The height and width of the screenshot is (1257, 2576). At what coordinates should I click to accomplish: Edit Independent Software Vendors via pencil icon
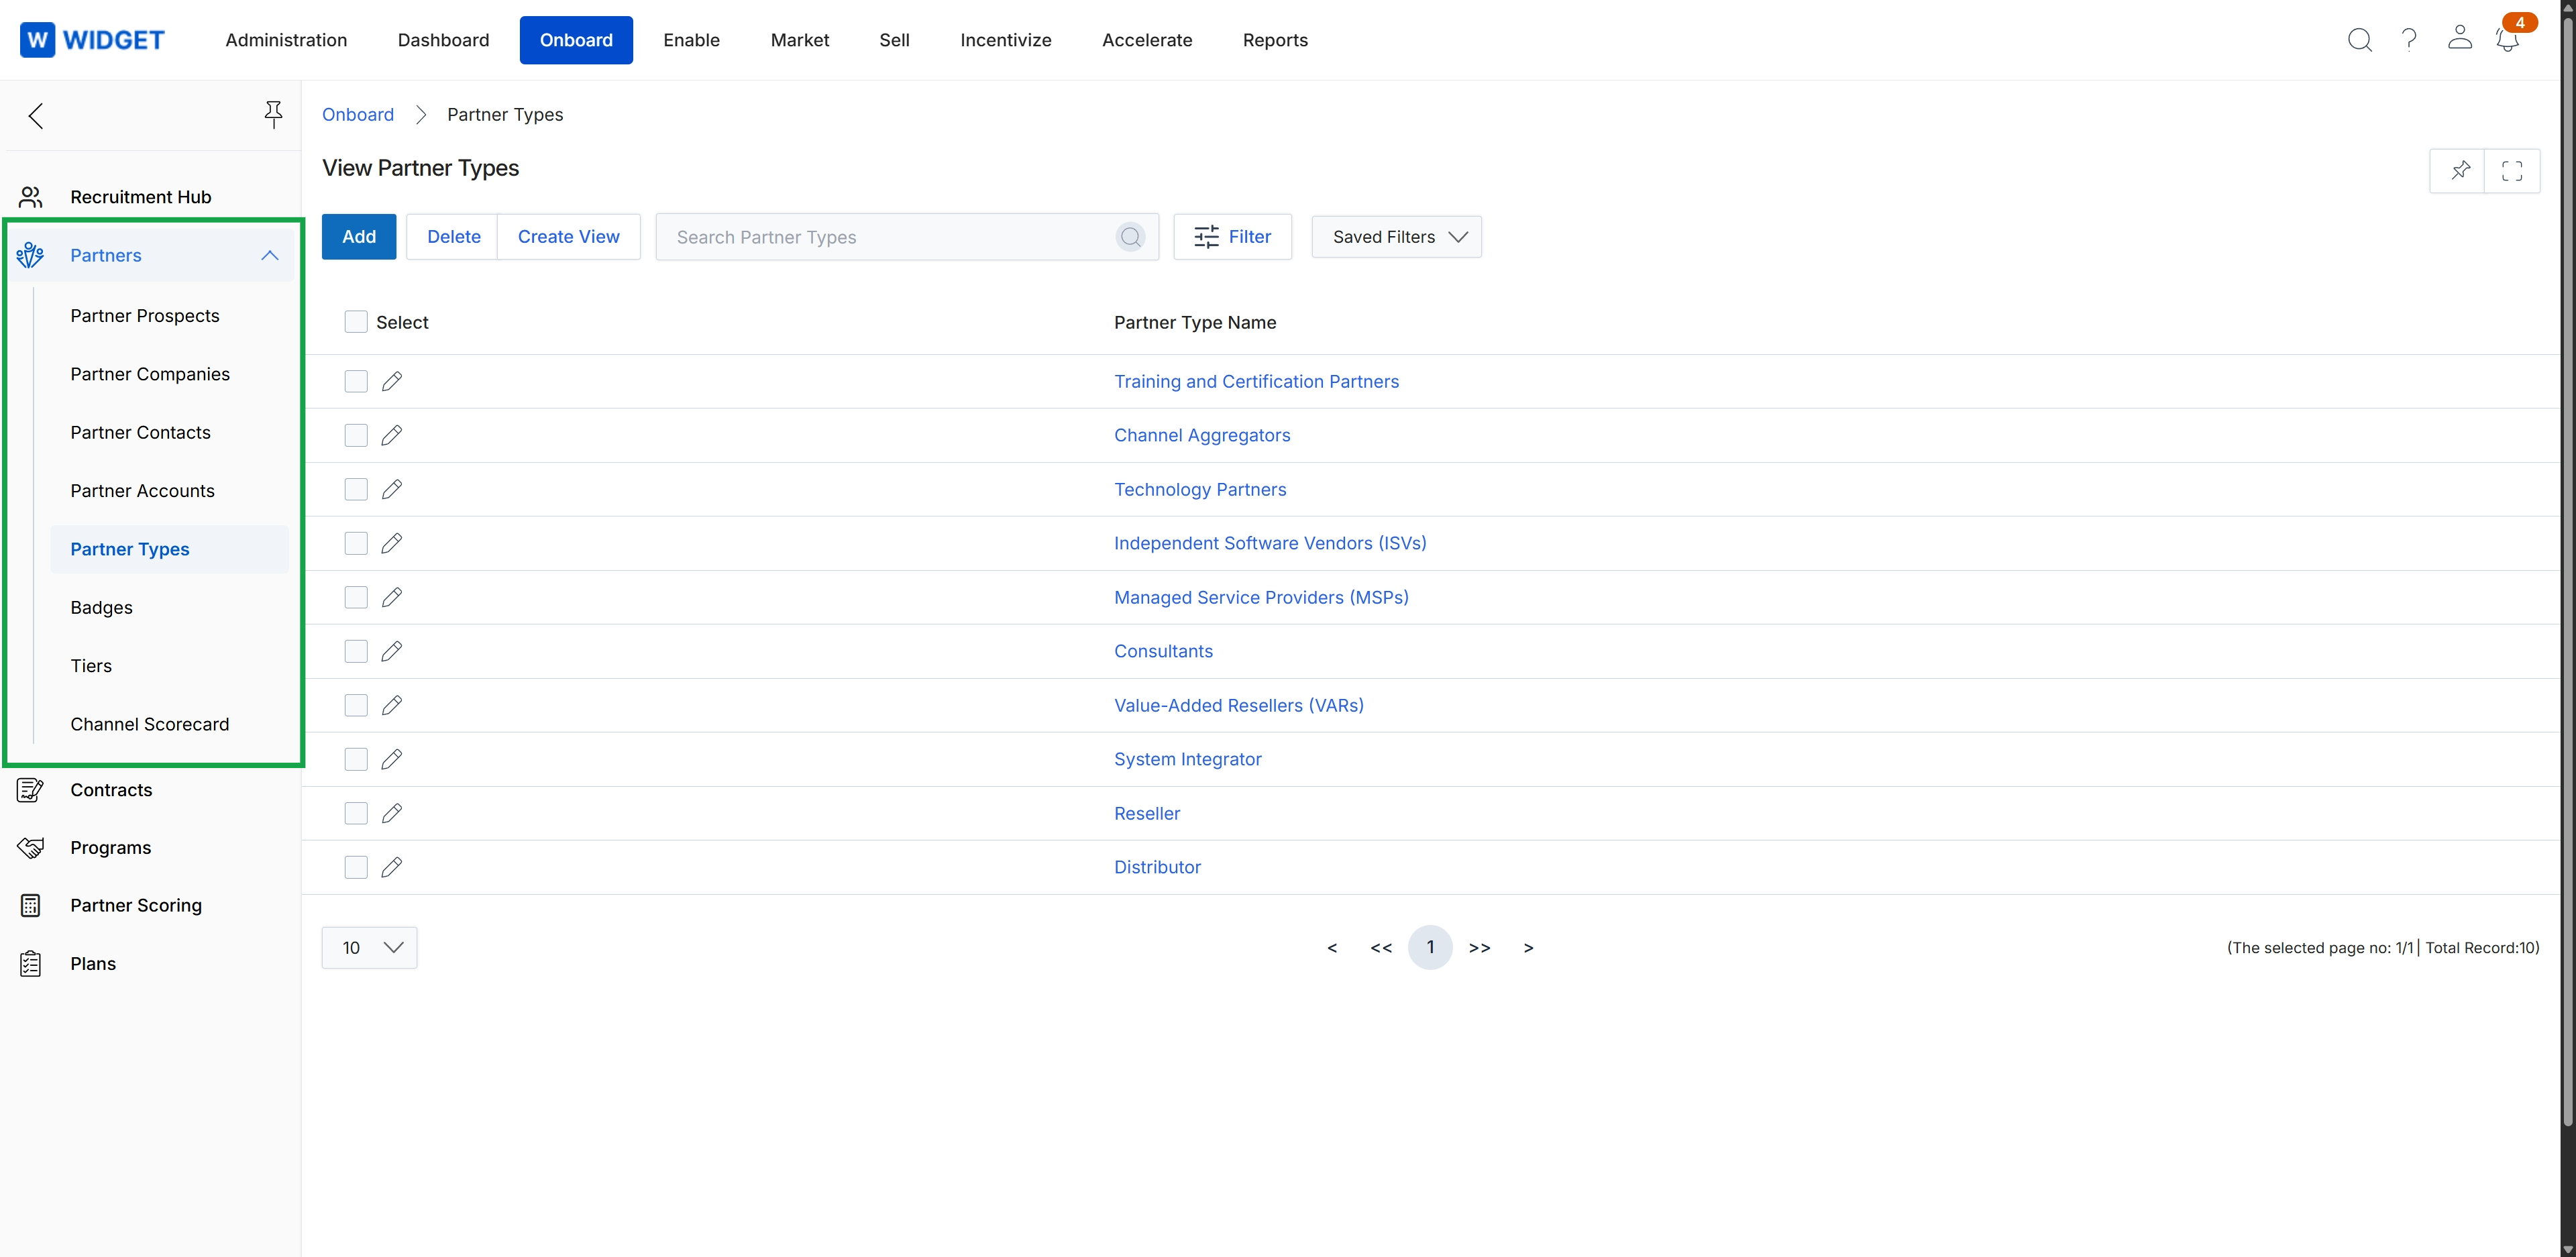point(392,543)
